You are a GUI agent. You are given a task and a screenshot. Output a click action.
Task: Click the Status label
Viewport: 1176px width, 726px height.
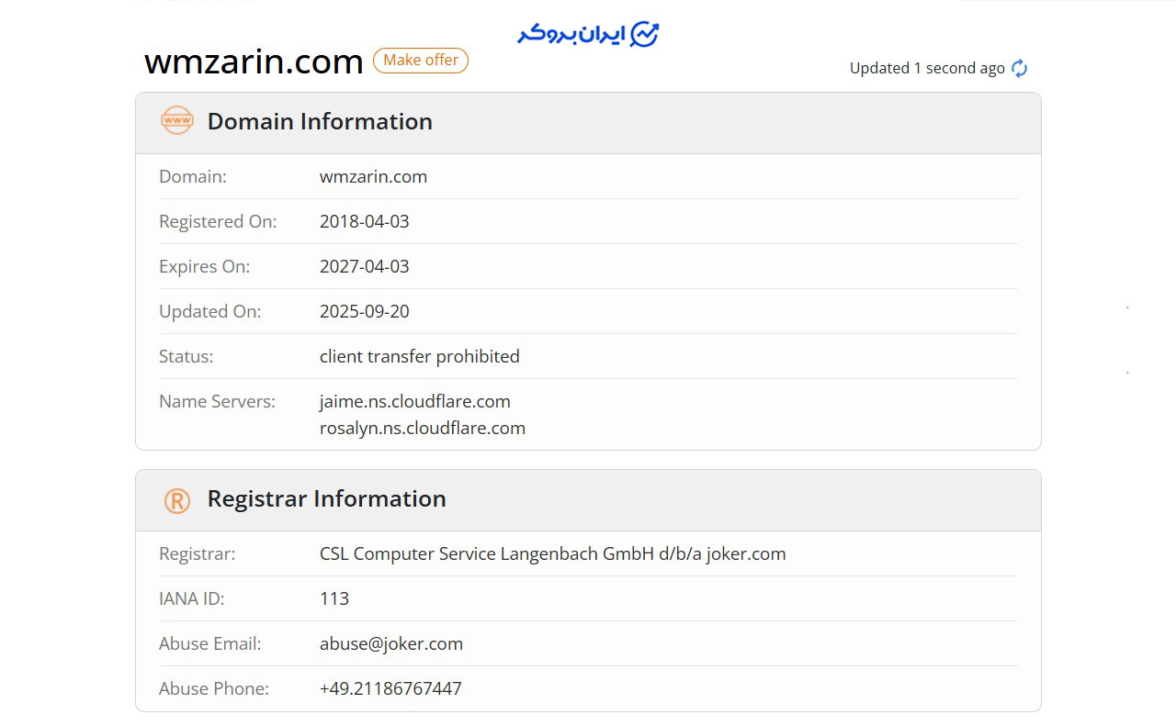pyautogui.click(x=186, y=356)
